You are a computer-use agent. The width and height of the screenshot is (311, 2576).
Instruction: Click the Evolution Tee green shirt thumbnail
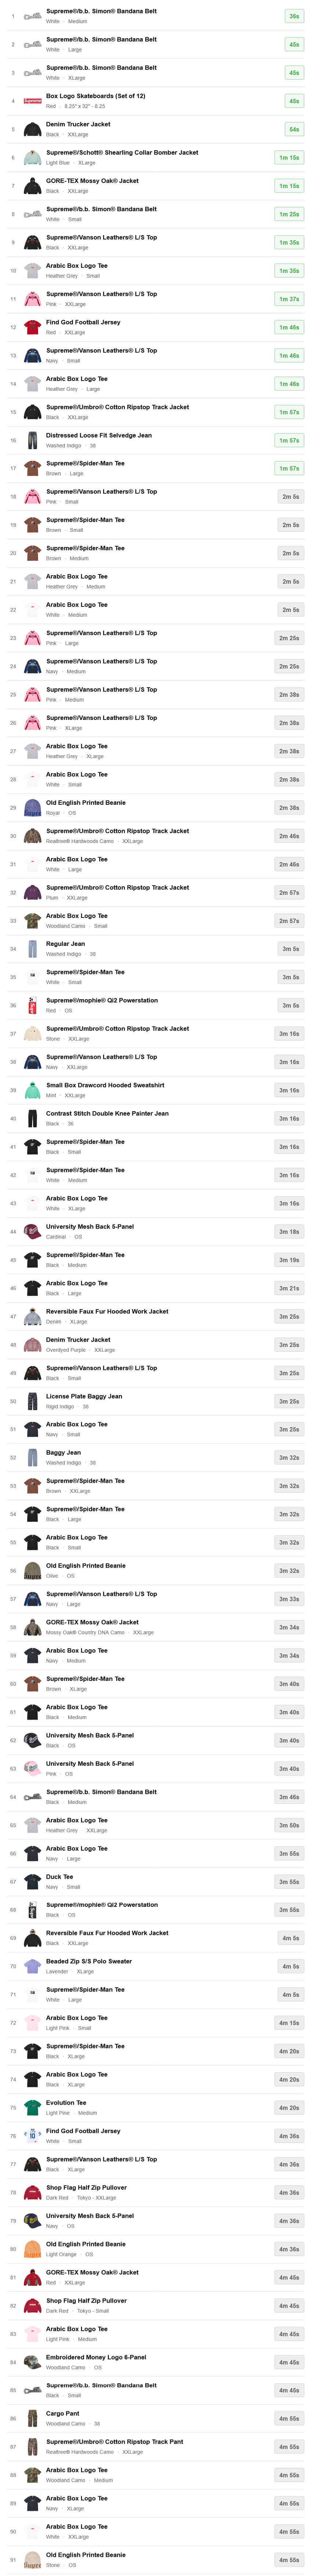tap(32, 2107)
